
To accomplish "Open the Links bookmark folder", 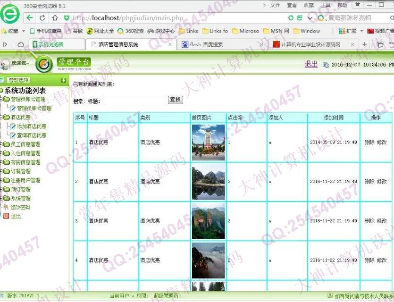I will (x=188, y=31).
